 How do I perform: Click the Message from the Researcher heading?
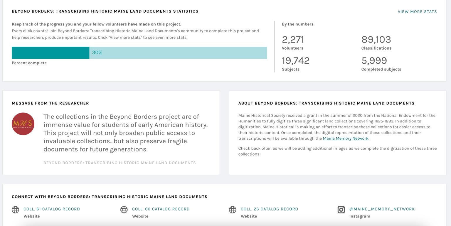coord(50,103)
